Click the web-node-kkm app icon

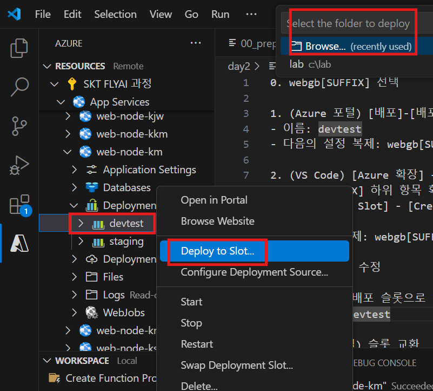pyautogui.click(x=85, y=134)
